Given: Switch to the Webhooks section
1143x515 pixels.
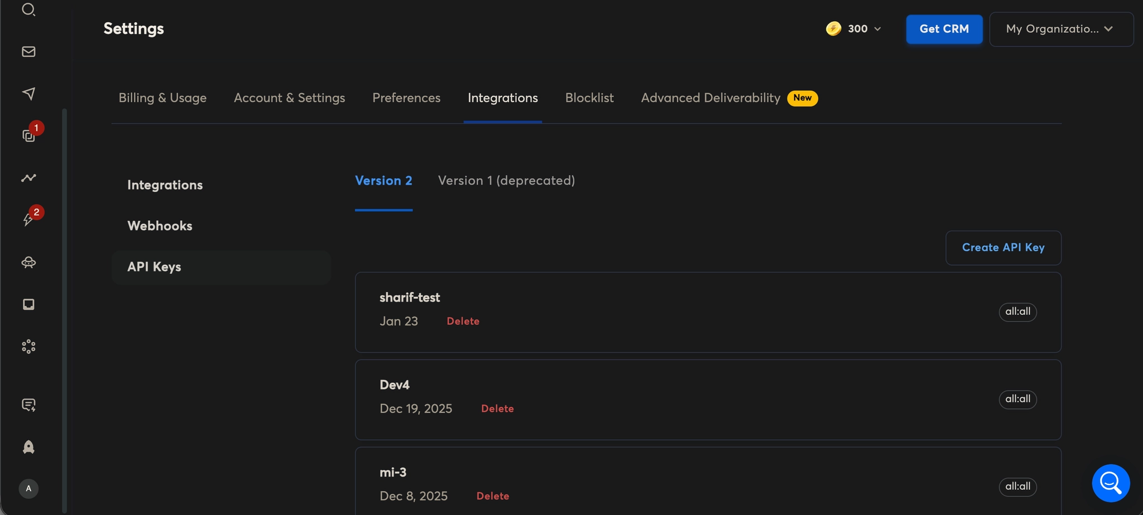Looking at the screenshot, I should point(160,226).
